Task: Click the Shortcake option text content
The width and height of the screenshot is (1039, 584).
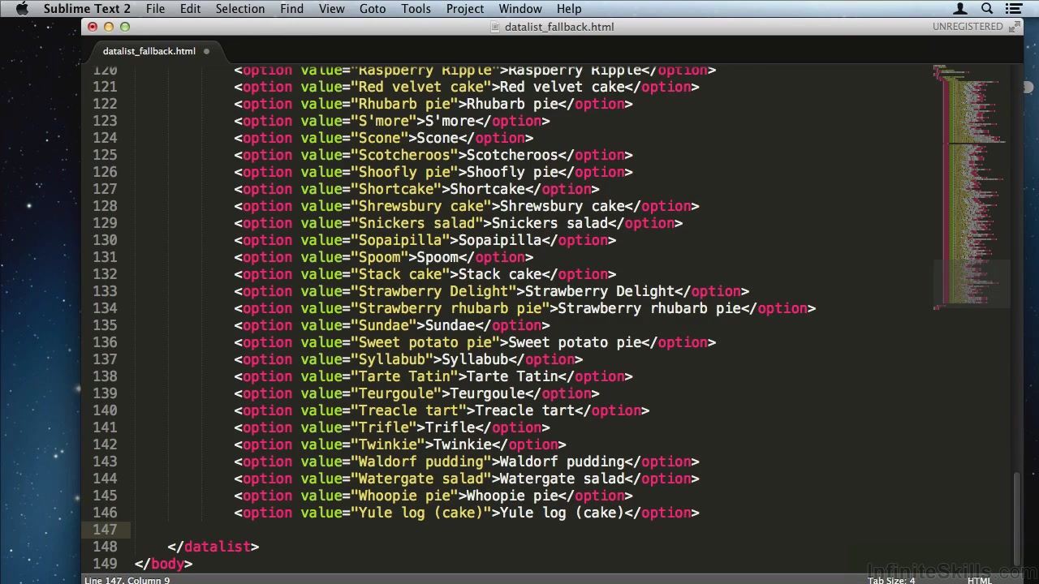Action: [x=487, y=189]
